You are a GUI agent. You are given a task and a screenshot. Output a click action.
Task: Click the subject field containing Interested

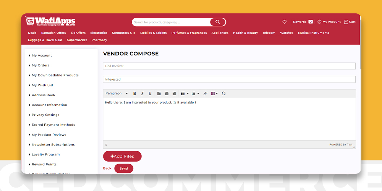pyautogui.click(x=229, y=79)
